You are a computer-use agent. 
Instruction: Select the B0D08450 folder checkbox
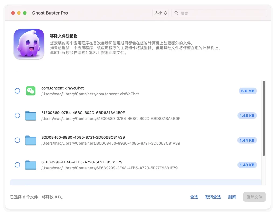tap(17, 140)
